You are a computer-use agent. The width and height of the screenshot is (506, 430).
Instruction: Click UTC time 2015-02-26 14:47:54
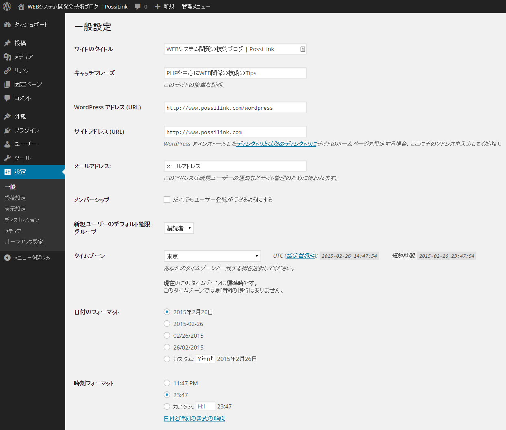(x=349, y=256)
